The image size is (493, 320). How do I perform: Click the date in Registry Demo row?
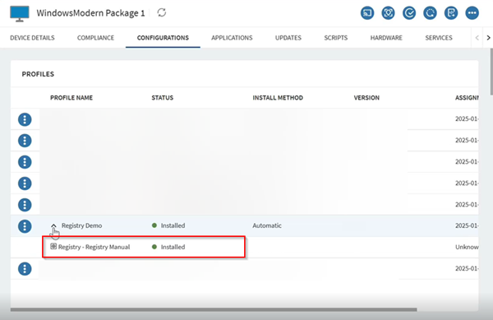467,225
